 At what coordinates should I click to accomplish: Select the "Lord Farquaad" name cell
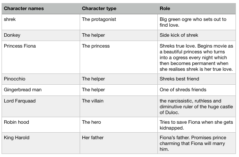pos(20,101)
